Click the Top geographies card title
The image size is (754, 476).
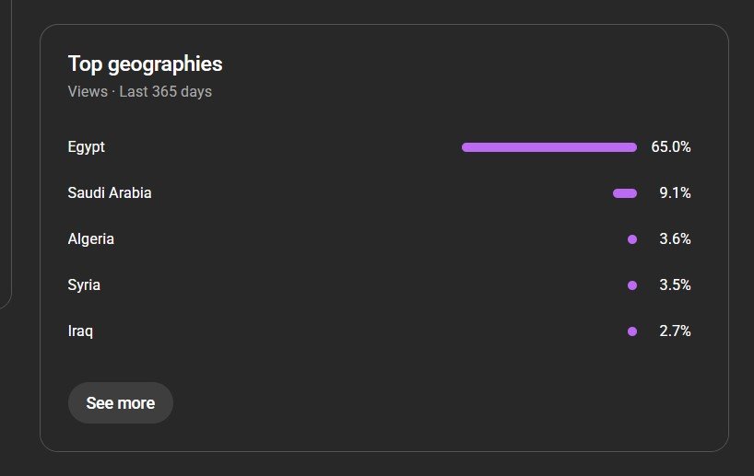[145, 64]
